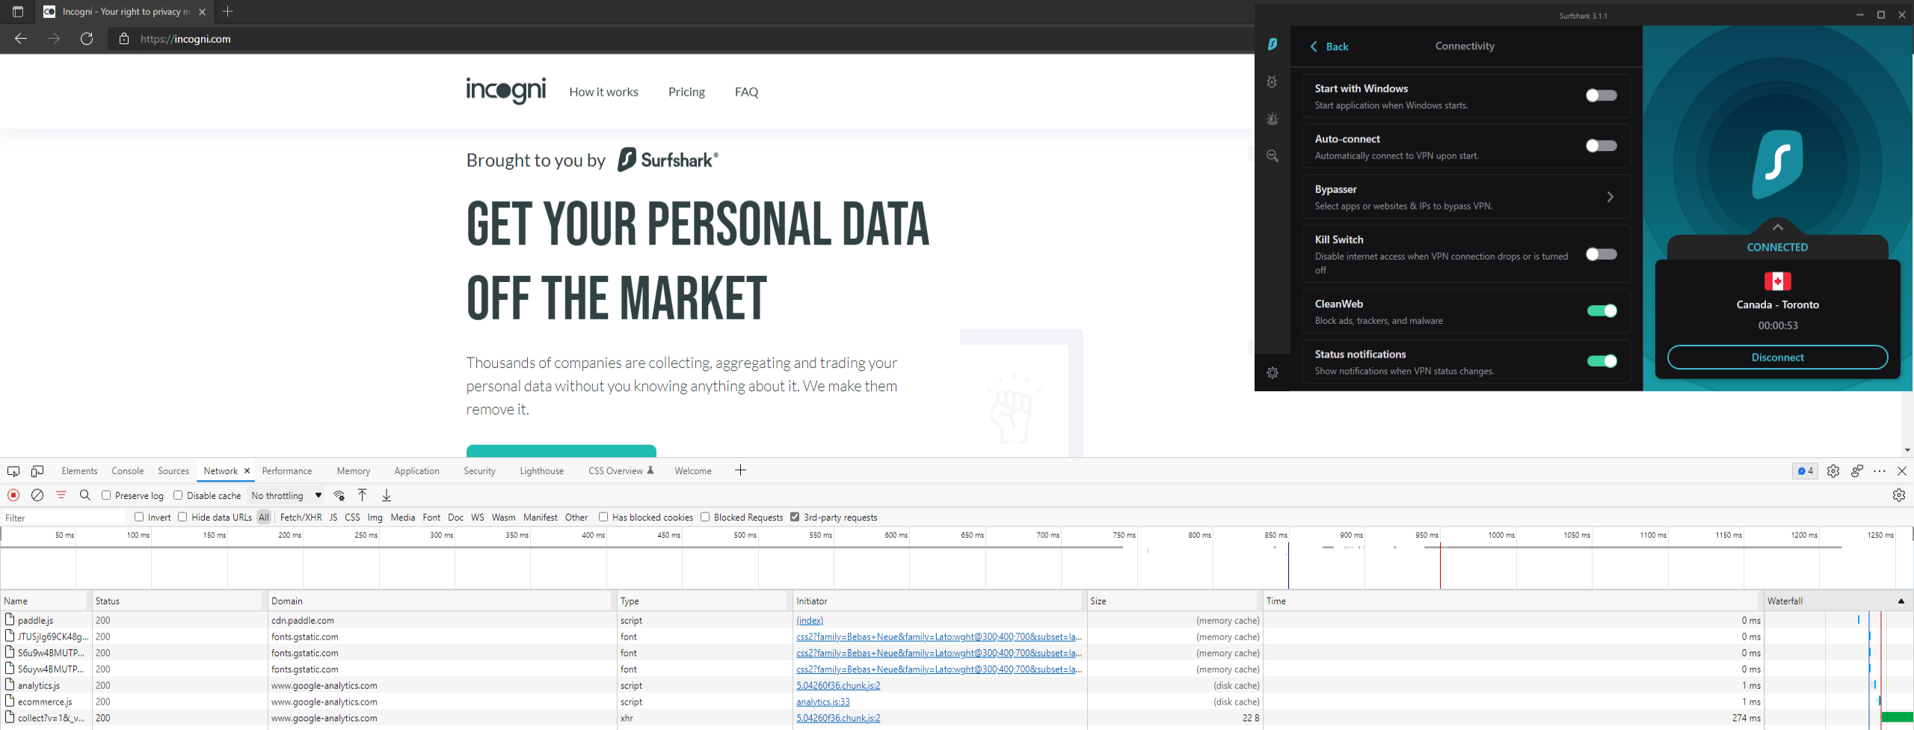The image size is (1914, 730).
Task: Open the Alert siren icon in Surfshark sidebar
Action: 1273,119
